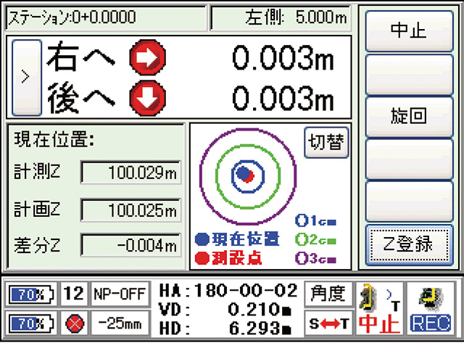464x348 pixels.
Task: Toggle the NP-OFF mode indicator
Action: click(120, 294)
